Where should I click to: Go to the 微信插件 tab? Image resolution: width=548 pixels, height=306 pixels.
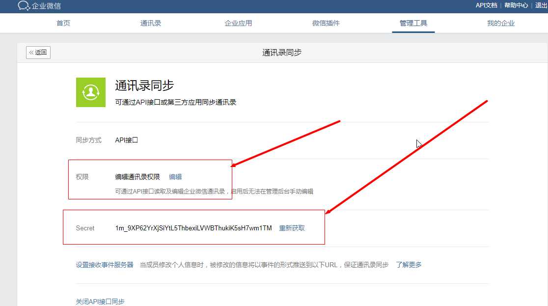[326, 23]
